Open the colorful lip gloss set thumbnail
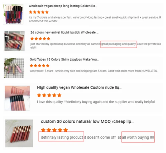The height and width of the screenshot is (153, 166). pos(13,14)
